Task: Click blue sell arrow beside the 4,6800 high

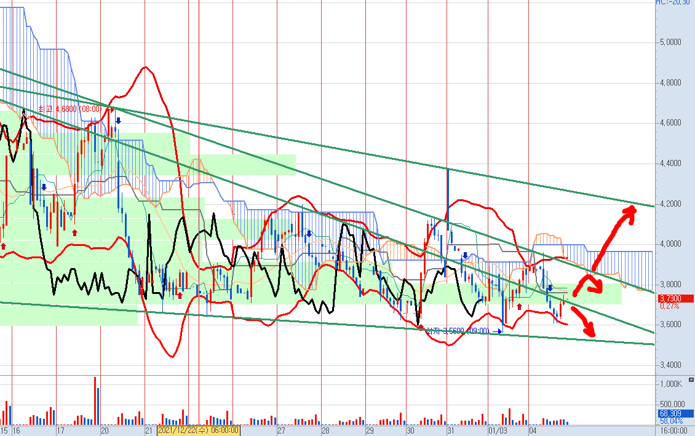Action: point(118,121)
